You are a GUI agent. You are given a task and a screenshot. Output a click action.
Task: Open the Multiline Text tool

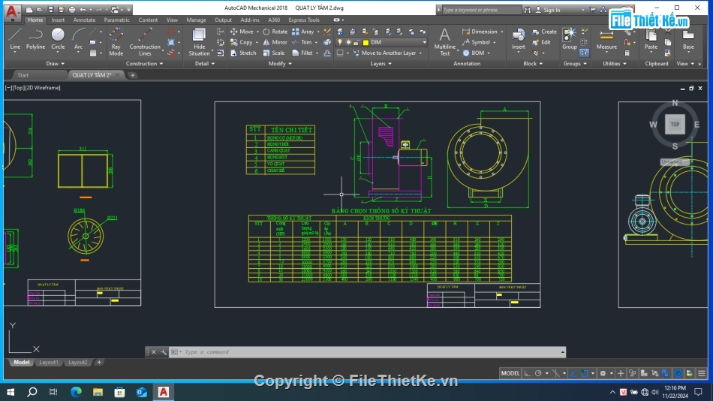(x=445, y=42)
